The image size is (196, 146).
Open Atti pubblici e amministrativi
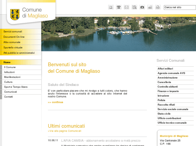[21, 53]
